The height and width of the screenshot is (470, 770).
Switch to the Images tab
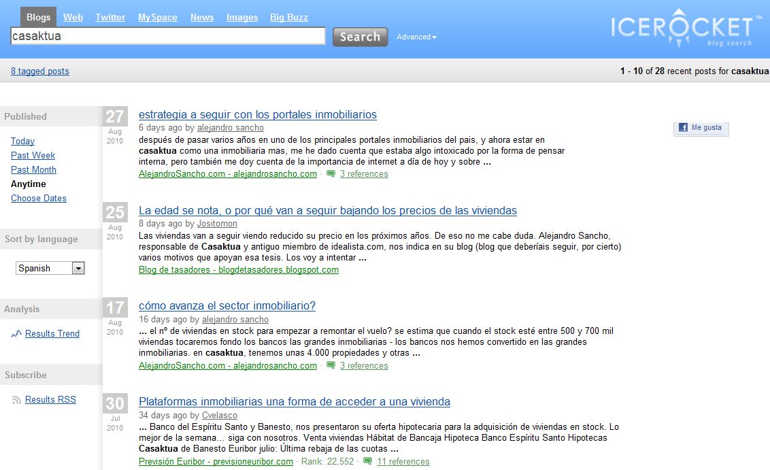coord(242,17)
